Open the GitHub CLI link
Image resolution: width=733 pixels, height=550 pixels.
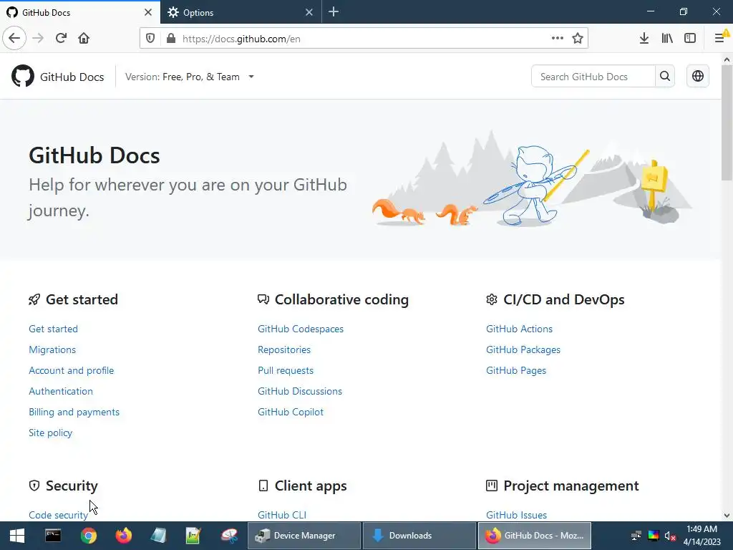282,515
